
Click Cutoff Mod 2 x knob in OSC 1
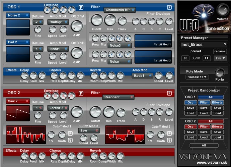pyautogui.click(x=112, y=54)
